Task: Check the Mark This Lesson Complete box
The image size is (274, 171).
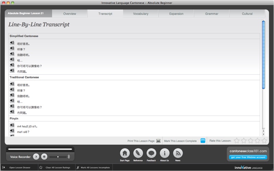Action: (x=203, y=141)
